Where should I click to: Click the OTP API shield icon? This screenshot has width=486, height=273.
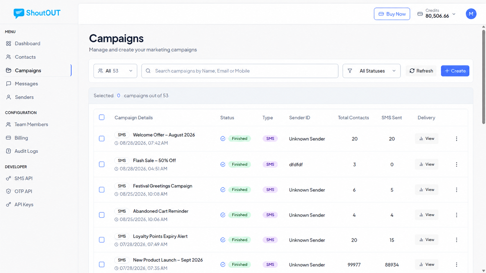click(x=8, y=191)
